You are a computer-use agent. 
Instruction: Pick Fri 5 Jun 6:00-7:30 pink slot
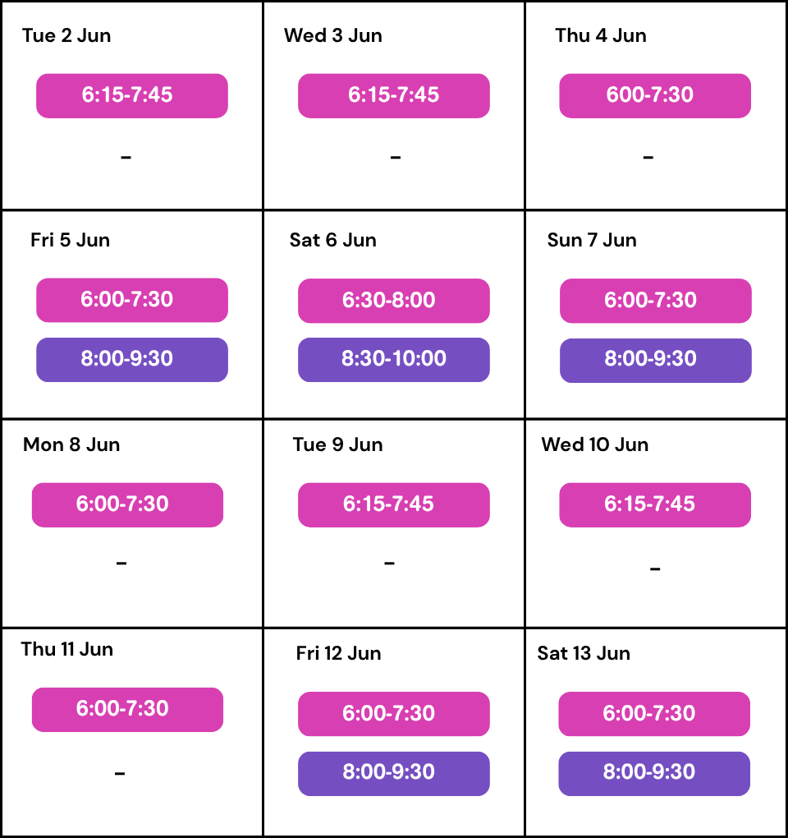131,300
